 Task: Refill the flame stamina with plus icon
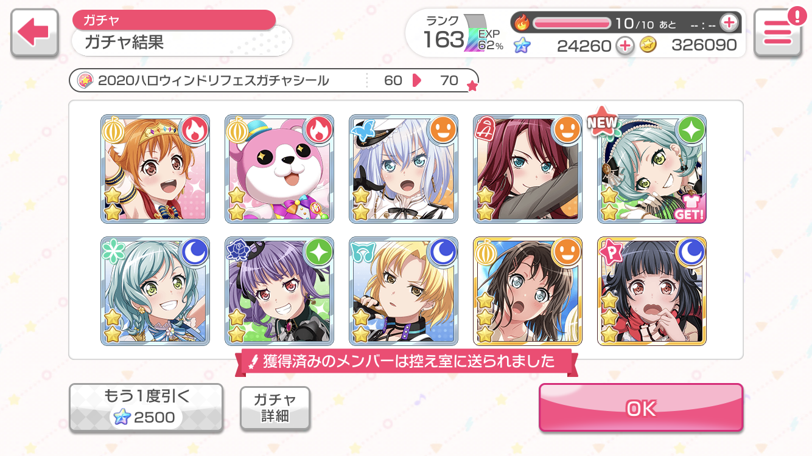728,23
